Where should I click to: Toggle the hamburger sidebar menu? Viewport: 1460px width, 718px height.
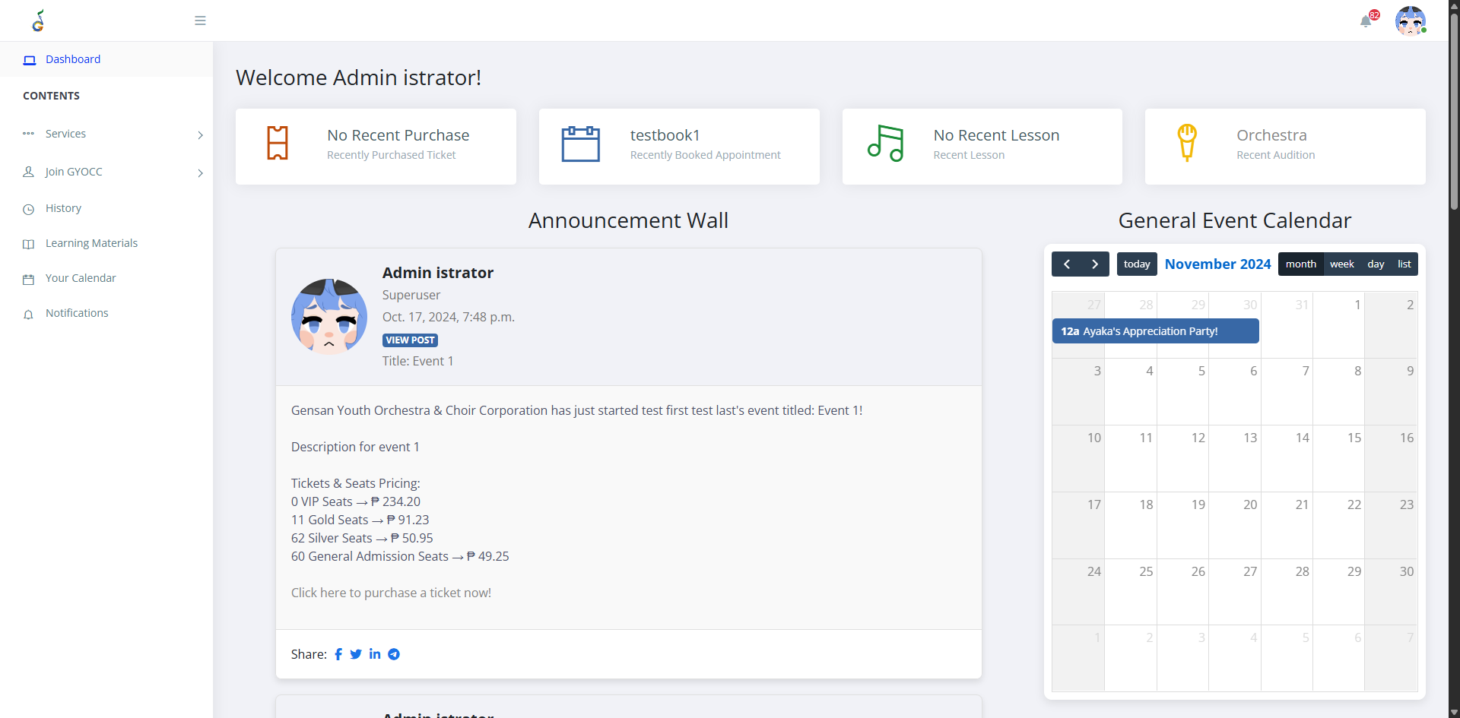(200, 21)
